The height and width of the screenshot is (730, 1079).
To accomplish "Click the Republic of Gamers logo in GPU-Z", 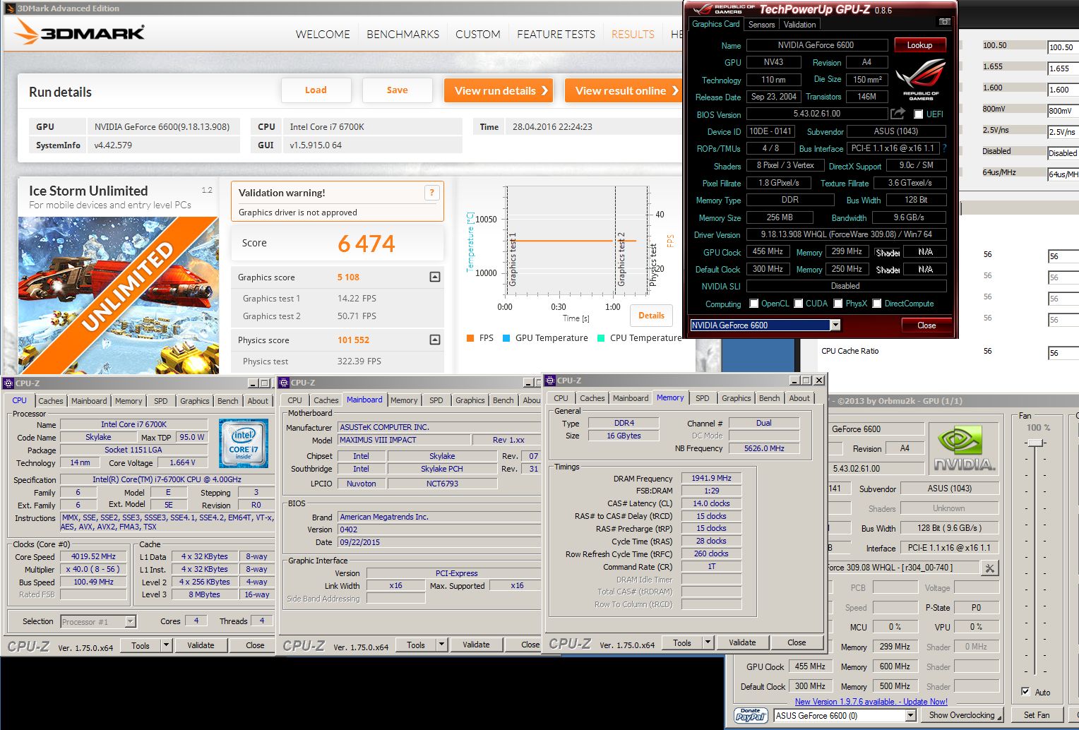I will coord(921,79).
